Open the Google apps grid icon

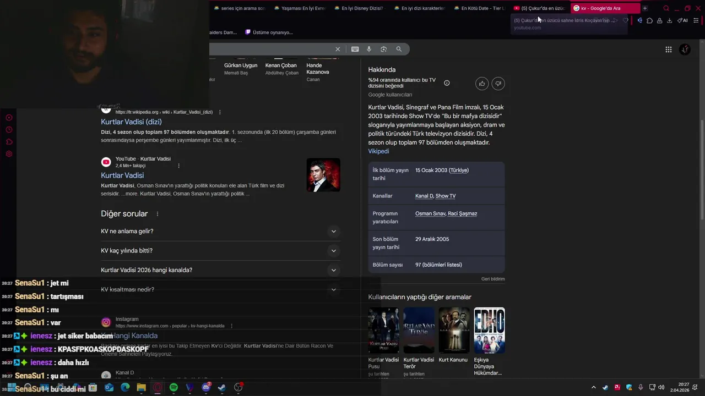668,50
